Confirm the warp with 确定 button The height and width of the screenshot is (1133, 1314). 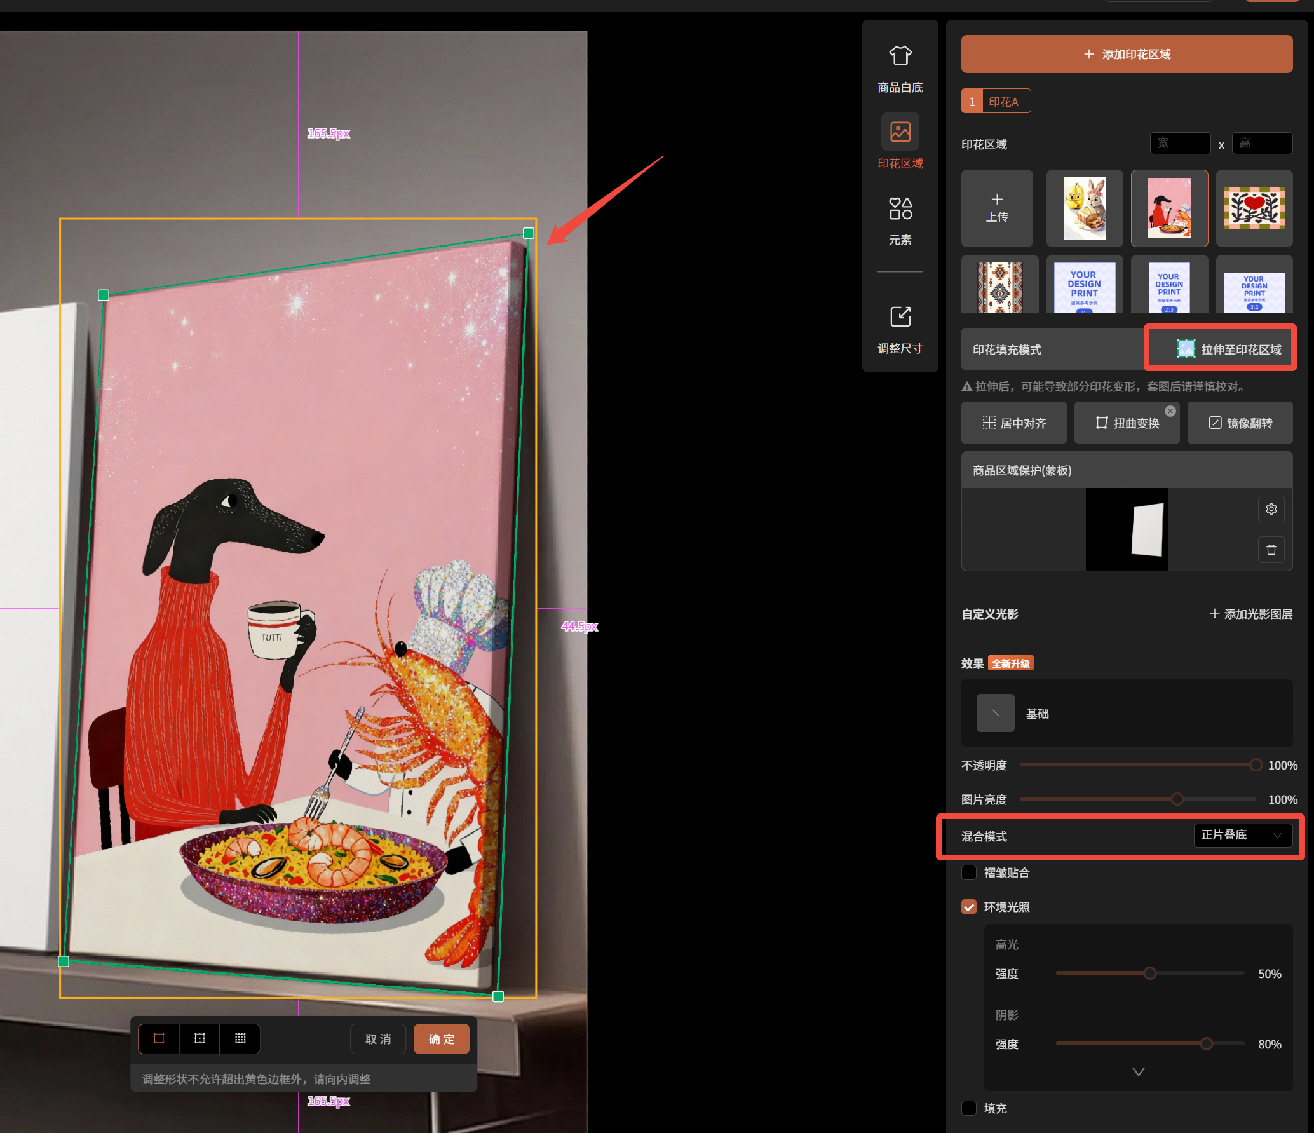point(442,1039)
